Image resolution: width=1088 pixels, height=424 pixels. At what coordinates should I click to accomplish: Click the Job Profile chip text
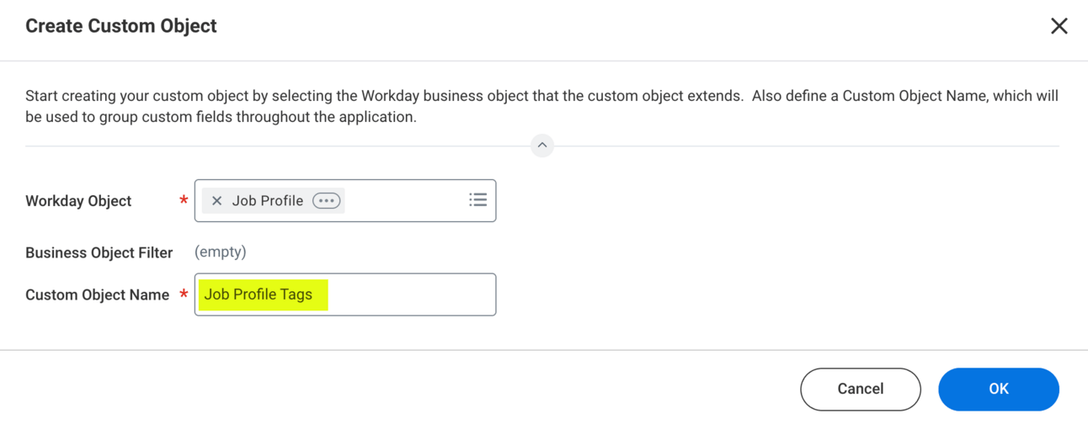pos(268,201)
